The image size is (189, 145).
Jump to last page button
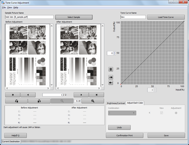pyautogui.click(x=97, y=95)
